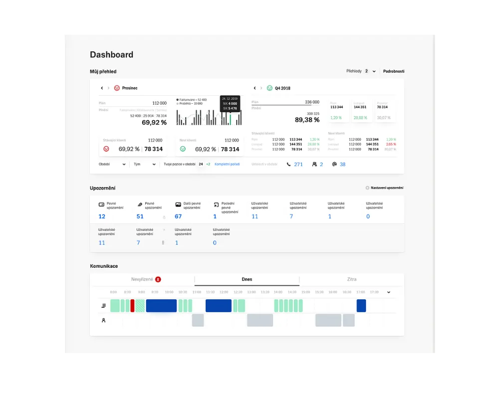Image resolution: width=499 pixels, height=399 pixels.
Task: Open Další pevné upozornění count 67
Action: [178, 216]
